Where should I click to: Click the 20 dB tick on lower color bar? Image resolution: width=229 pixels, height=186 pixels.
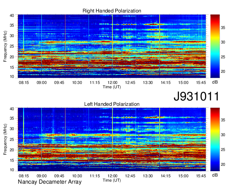point(223,165)
